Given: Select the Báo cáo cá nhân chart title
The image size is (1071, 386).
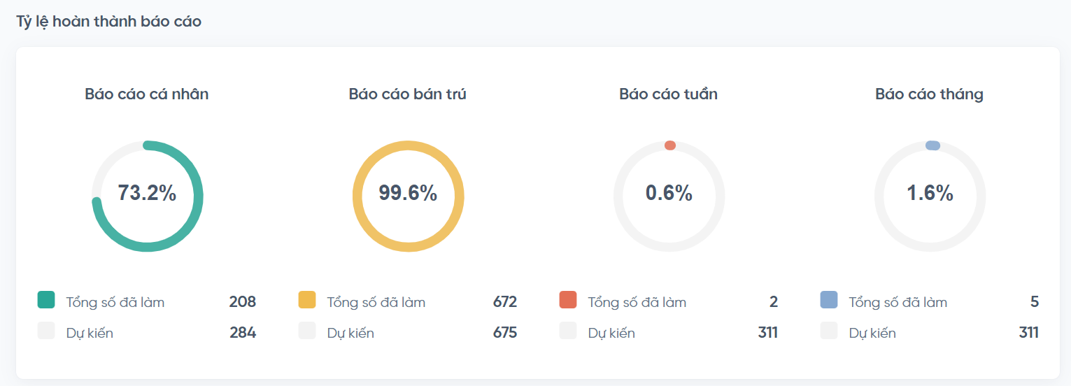Looking at the screenshot, I should pyautogui.click(x=147, y=94).
